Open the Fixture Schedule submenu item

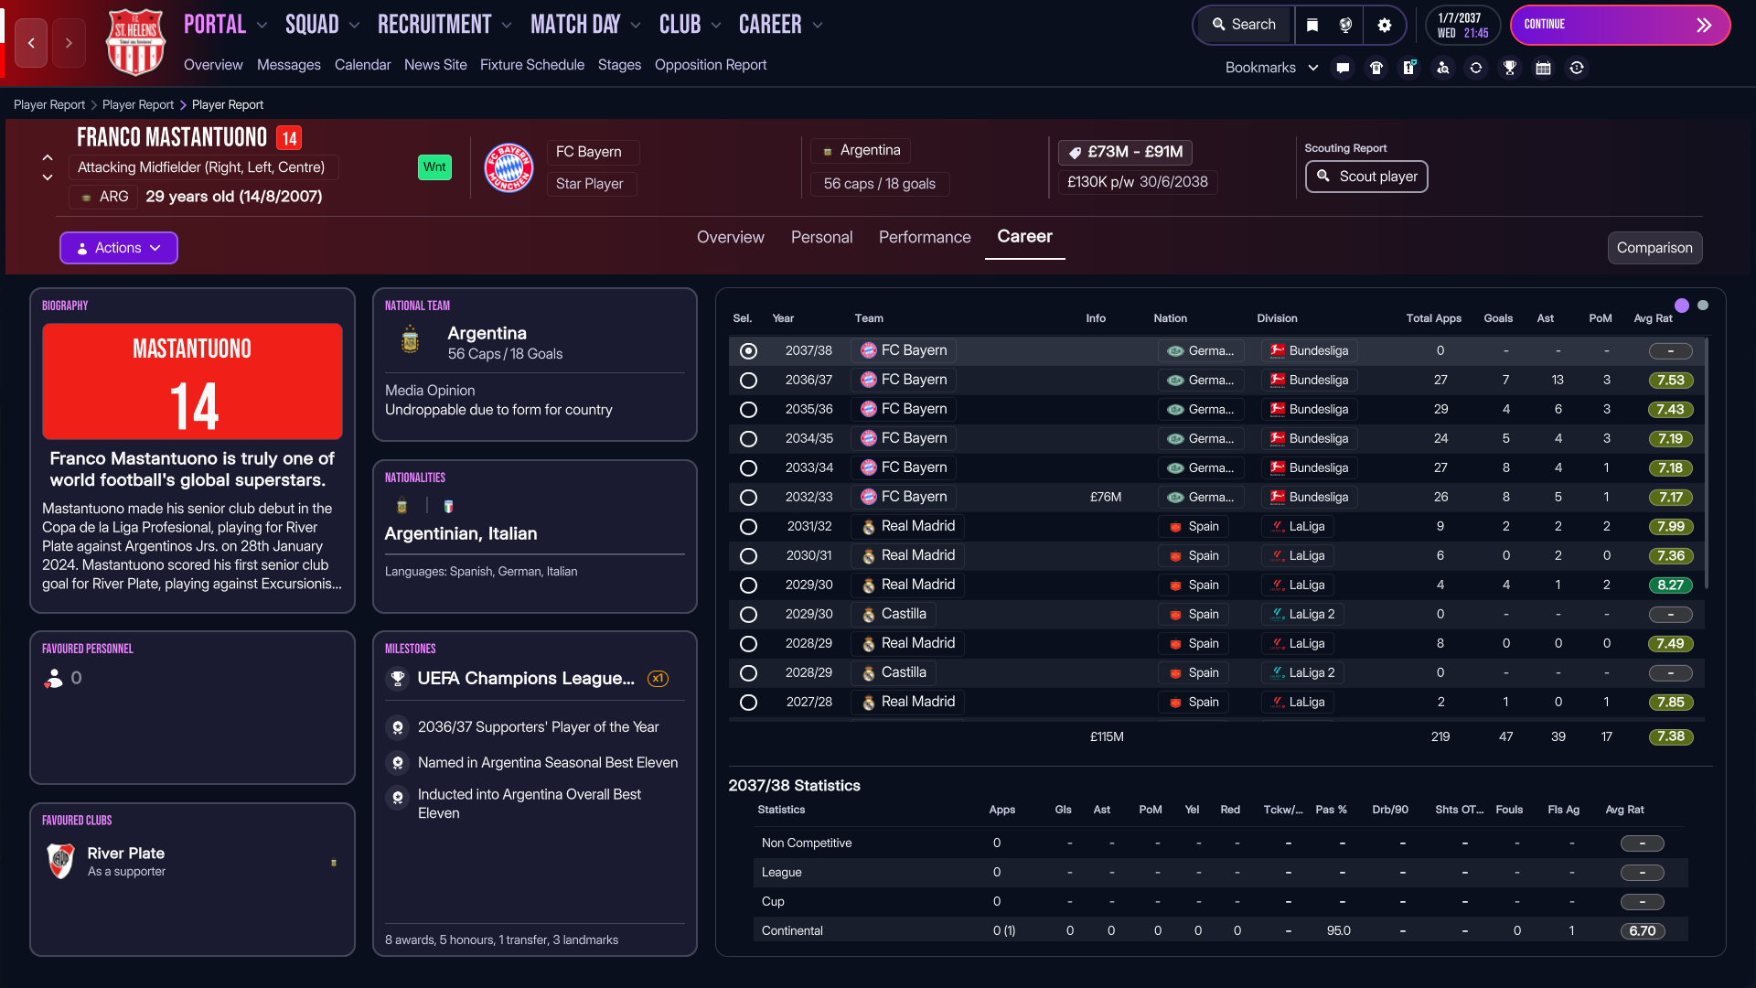coord(531,65)
